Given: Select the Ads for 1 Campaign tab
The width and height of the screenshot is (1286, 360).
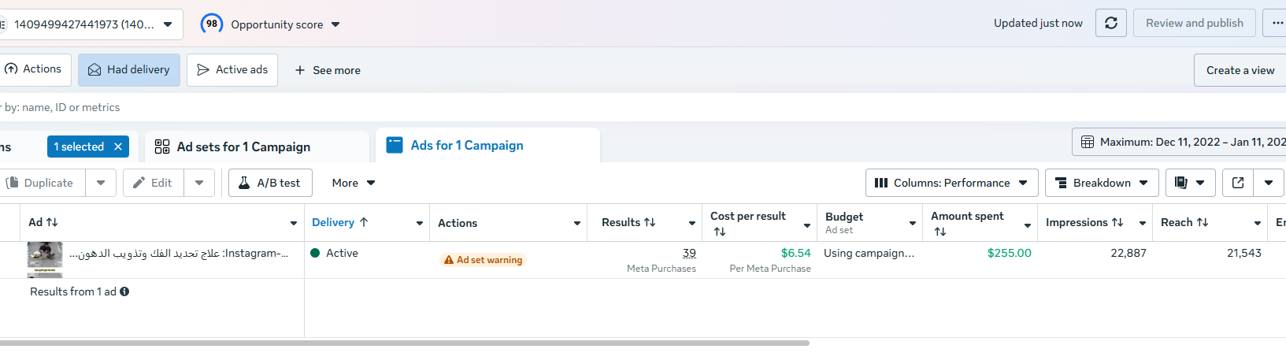Looking at the screenshot, I should 467,146.
